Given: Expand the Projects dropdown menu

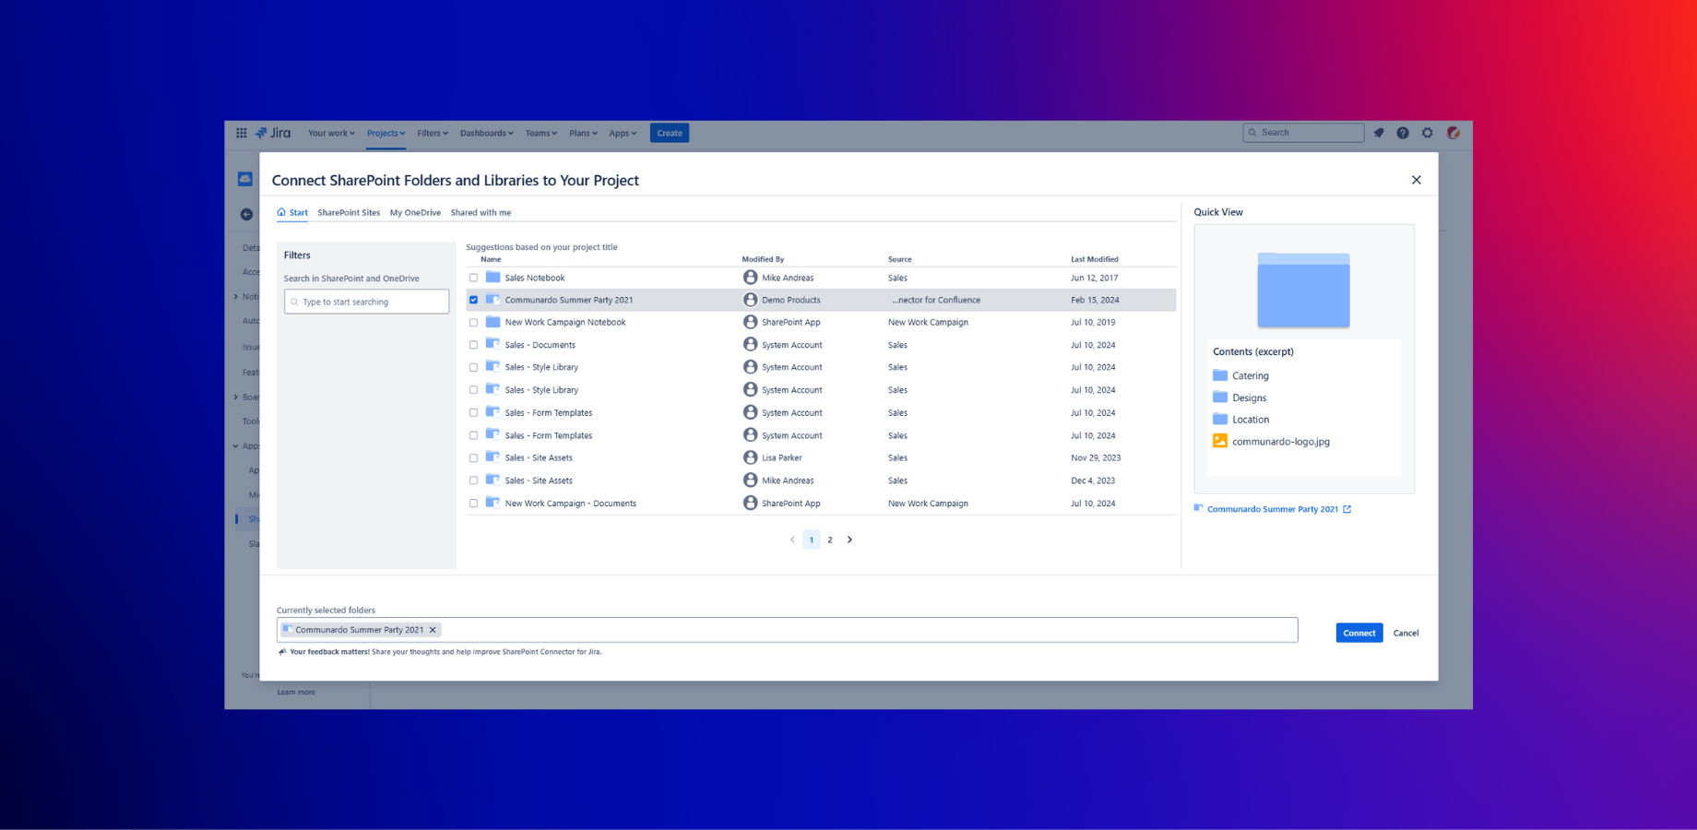Looking at the screenshot, I should pyautogui.click(x=386, y=133).
